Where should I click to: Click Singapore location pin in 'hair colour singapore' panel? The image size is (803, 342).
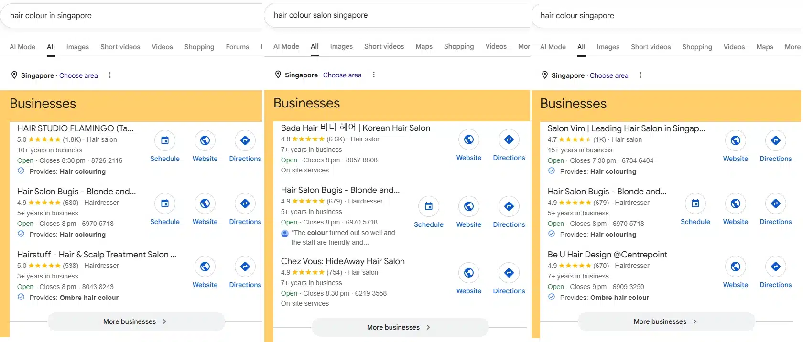tap(545, 75)
